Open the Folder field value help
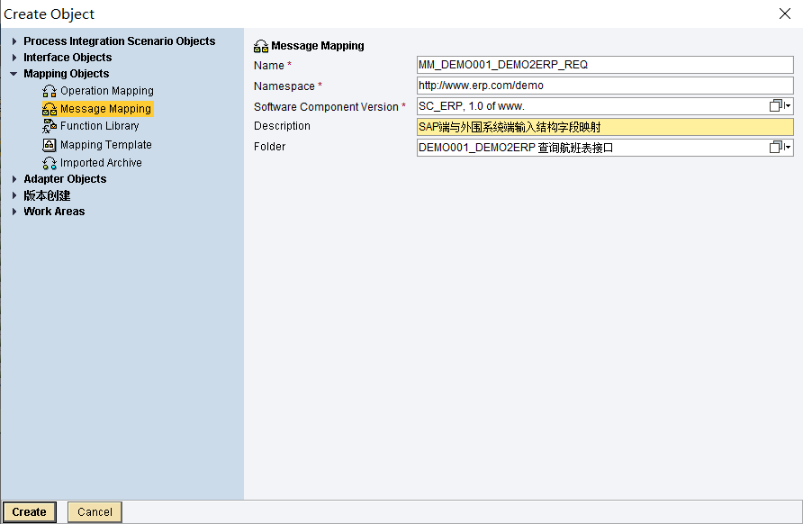803x524 pixels. (780, 148)
